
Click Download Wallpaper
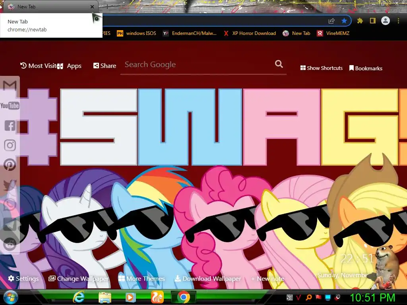(207, 278)
